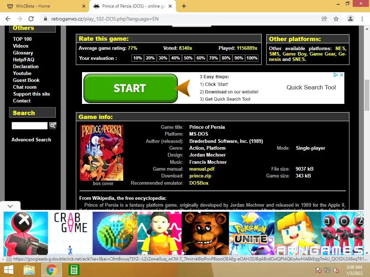The image size is (370, 277).
Task: Rate the game 90%
Action: 238,58
